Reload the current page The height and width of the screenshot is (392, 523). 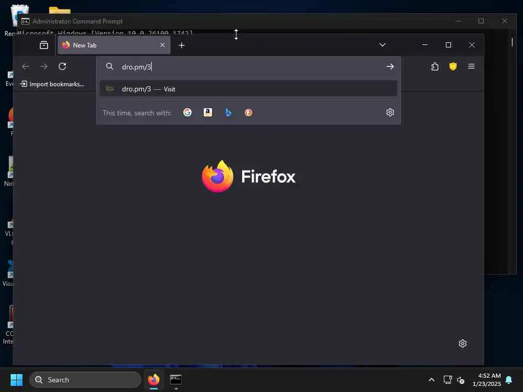(62, 66)
